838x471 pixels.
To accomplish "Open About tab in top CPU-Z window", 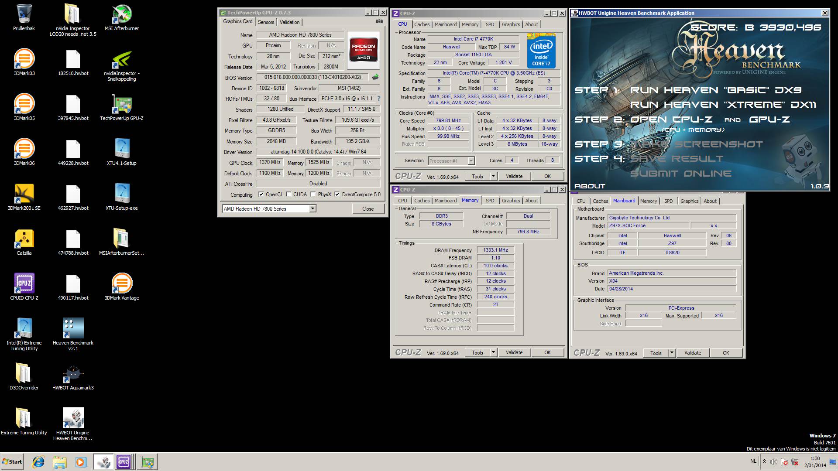I will (x=532, y=24).
